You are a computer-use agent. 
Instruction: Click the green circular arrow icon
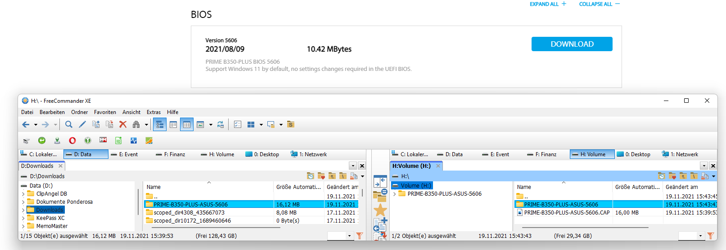coord(42,140)
